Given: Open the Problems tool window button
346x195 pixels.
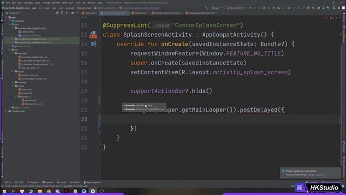Looking at the screenshot, I should click(32, 183).
